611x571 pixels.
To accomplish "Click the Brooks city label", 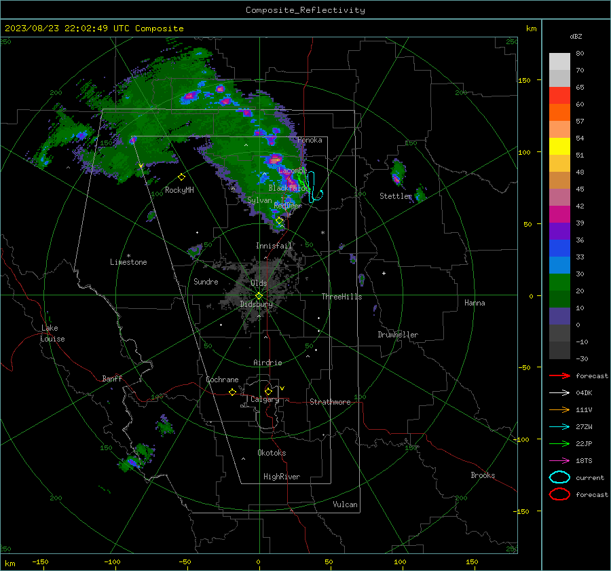I will [x=483, y=475].
